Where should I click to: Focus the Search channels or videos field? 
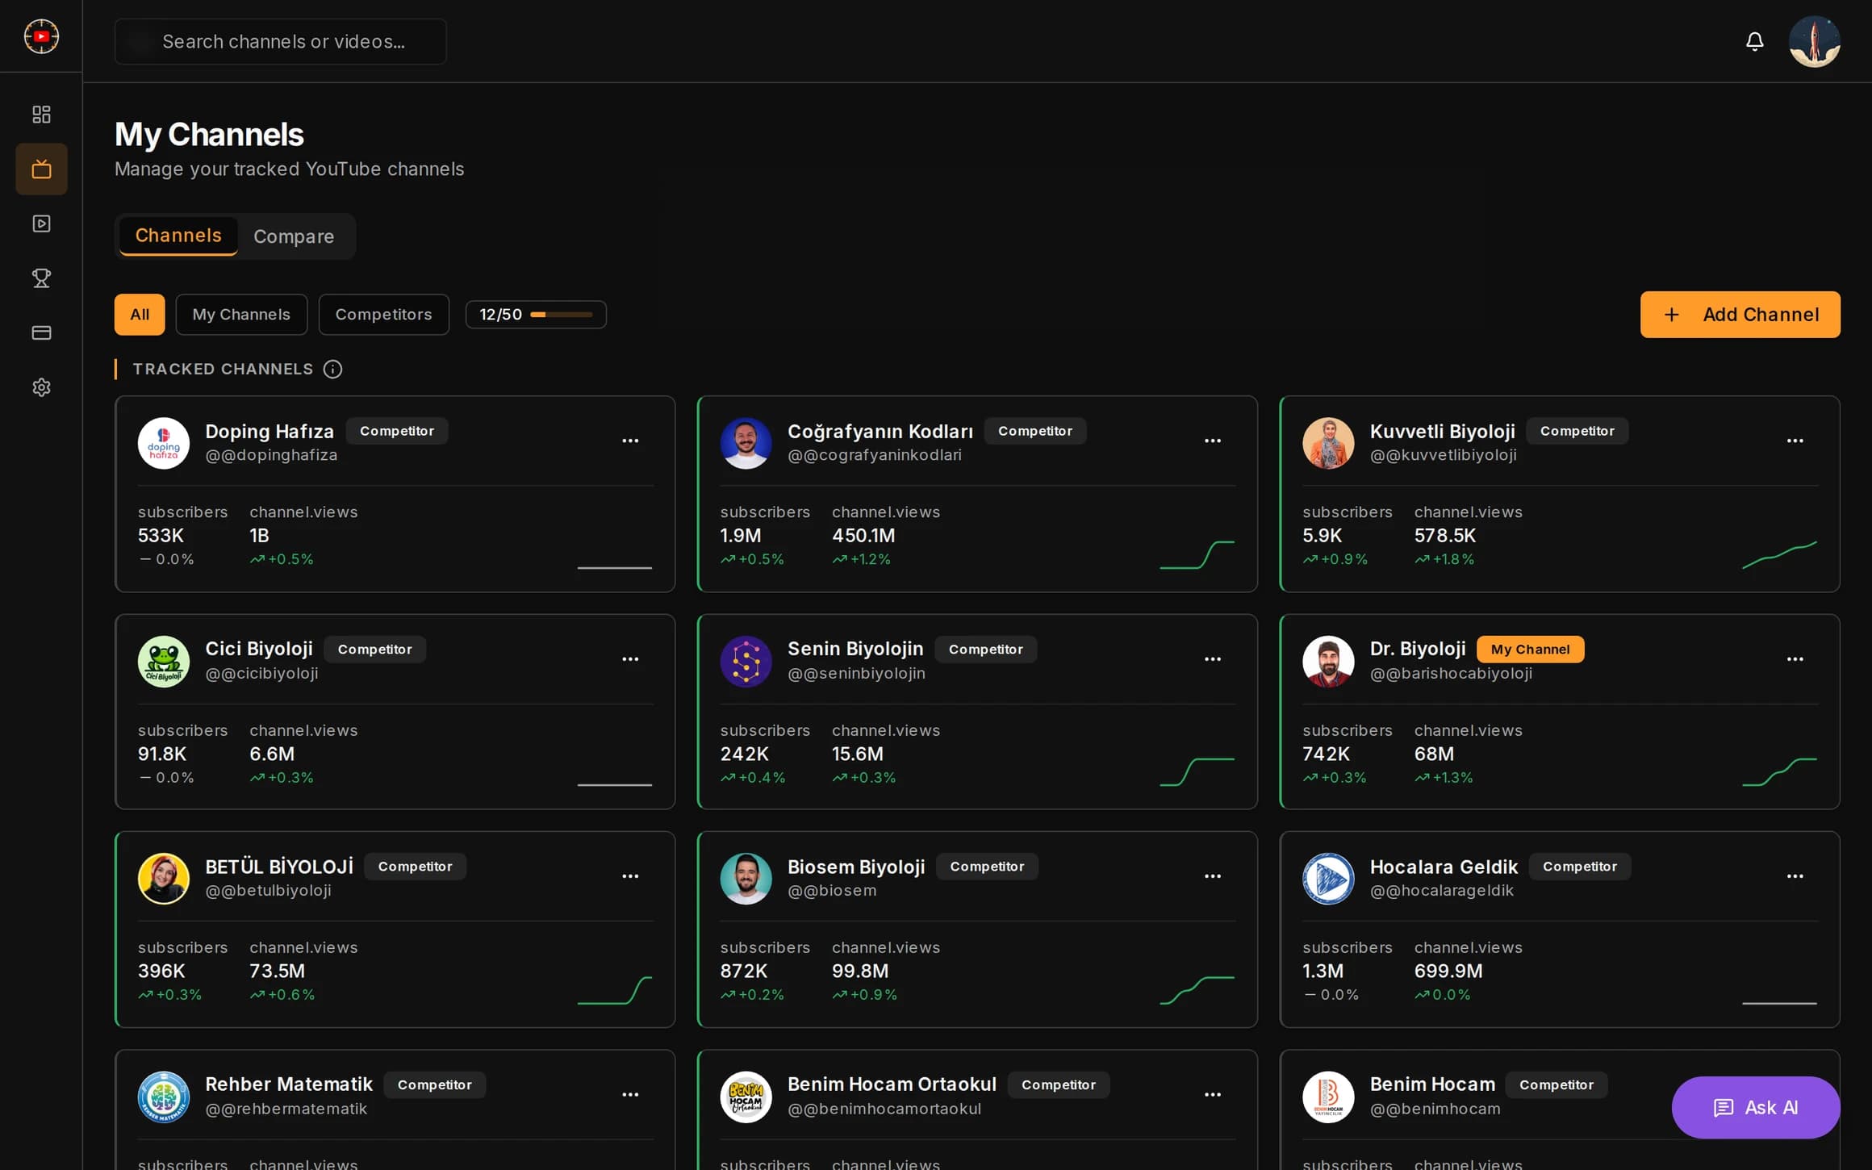coord(280,41)
